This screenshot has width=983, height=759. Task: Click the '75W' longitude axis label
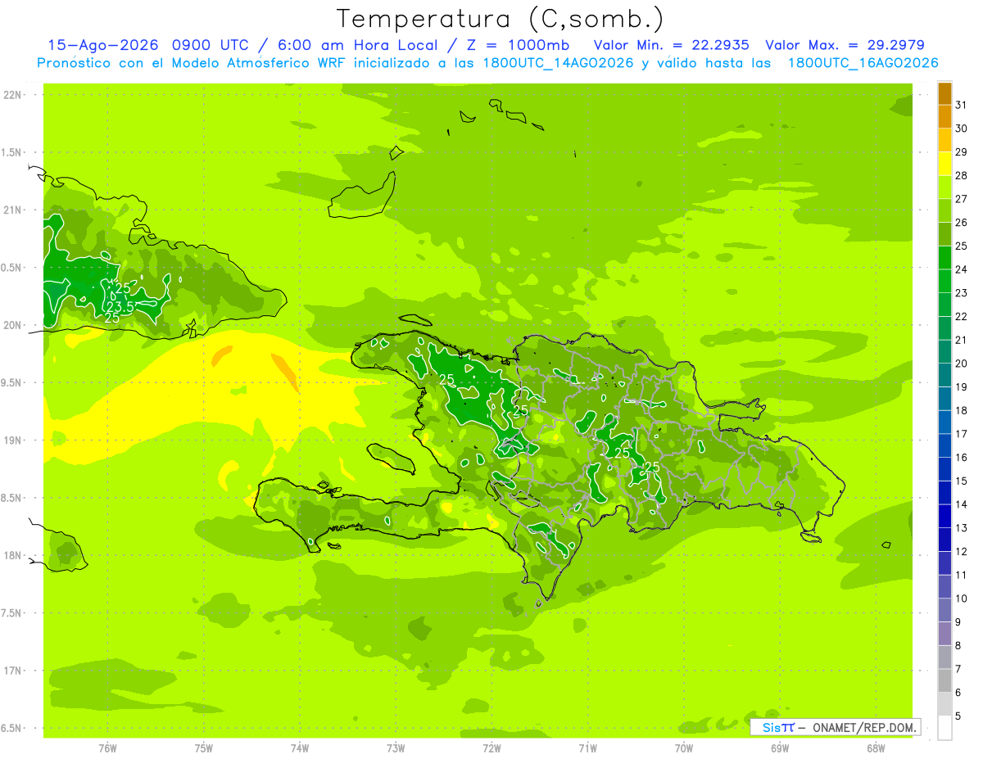[203, 748]
